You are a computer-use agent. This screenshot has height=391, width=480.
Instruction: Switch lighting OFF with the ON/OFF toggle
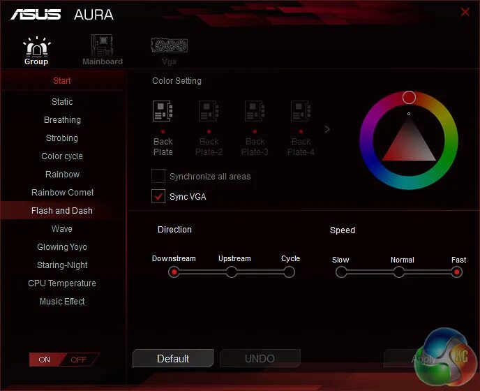[80, 360]
